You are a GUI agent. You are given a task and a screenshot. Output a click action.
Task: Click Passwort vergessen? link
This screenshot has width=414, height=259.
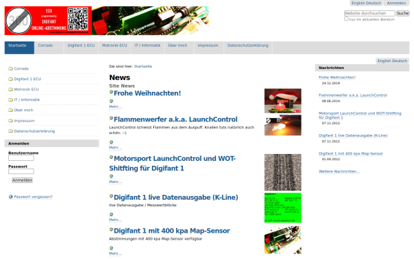[33, 197]
